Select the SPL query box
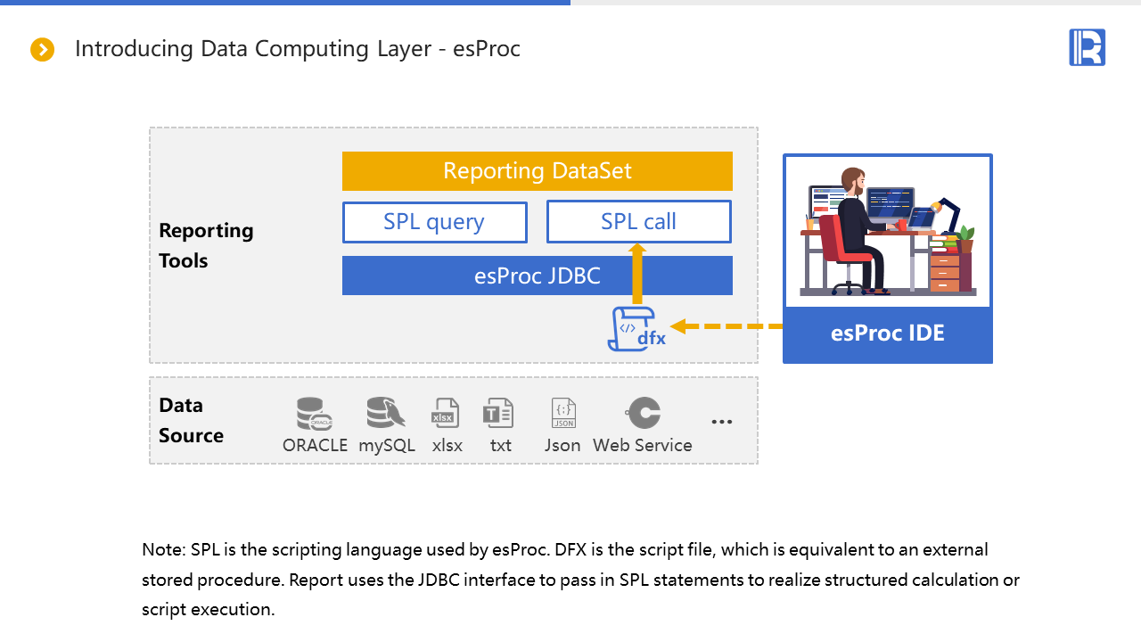The height and width of the screenshot is (642, 1141). (435, 222)
